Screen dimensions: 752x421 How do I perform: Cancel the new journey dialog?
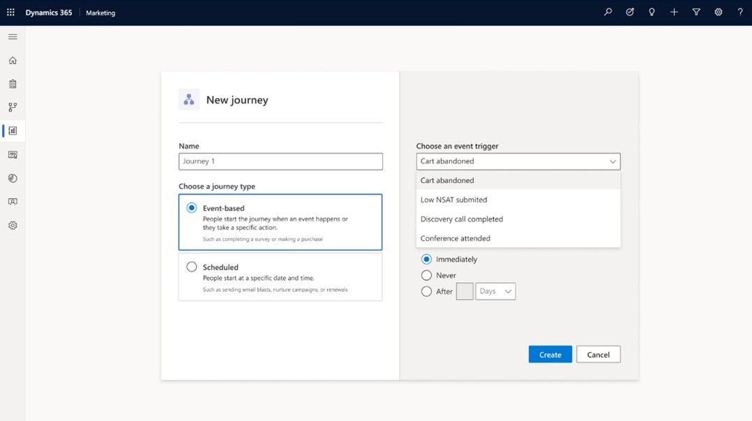click(x=598, y=354)
